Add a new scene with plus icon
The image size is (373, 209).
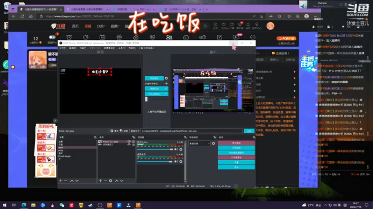click(x=61, y=181)
